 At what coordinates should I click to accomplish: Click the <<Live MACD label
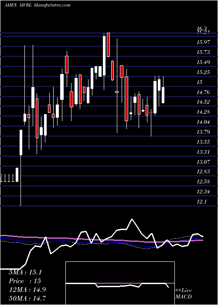coord(184,293)
